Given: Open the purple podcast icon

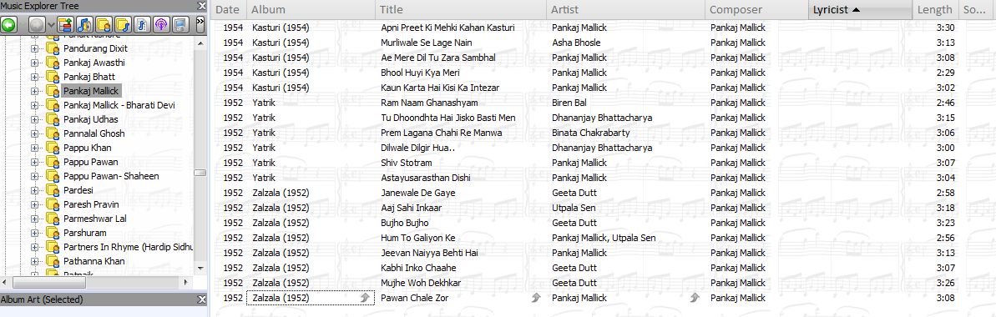Looking at the screenshot, I should click(162, 25).
